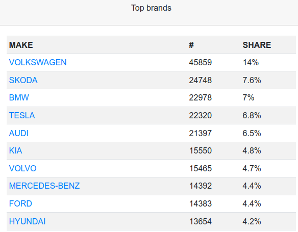Open the AUDI brand page
The image size is (298, 232).
tap(18, 133)
